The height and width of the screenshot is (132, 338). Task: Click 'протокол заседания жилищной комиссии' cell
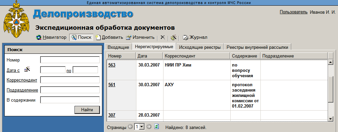[245, 95]
